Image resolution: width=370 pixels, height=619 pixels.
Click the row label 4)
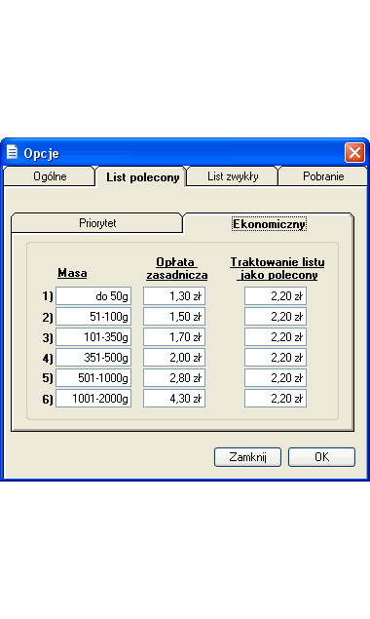[x=48, y=358]
